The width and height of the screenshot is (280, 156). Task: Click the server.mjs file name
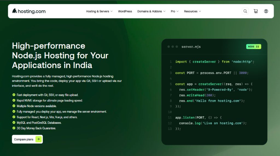(x=191, y=47)
